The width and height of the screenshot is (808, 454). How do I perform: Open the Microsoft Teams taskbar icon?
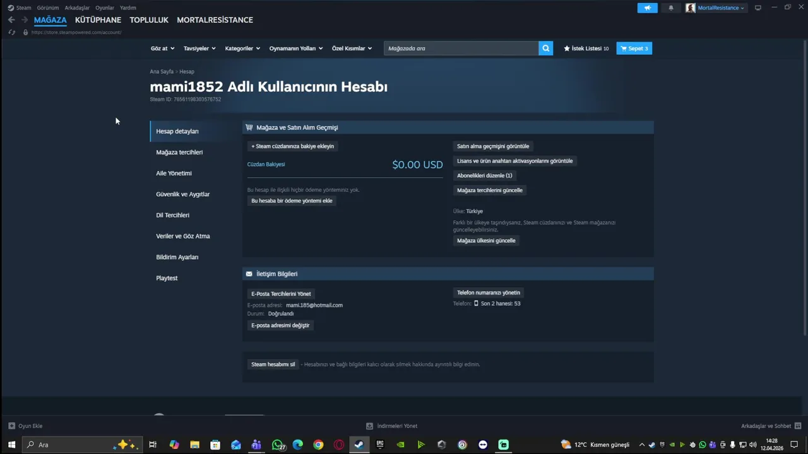pos(256,445)
